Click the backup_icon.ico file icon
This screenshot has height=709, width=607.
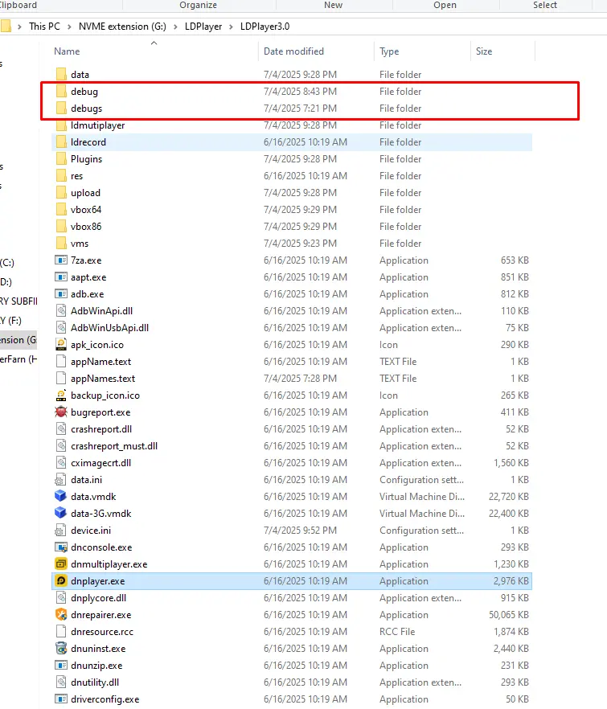click(x=61, y=395)
